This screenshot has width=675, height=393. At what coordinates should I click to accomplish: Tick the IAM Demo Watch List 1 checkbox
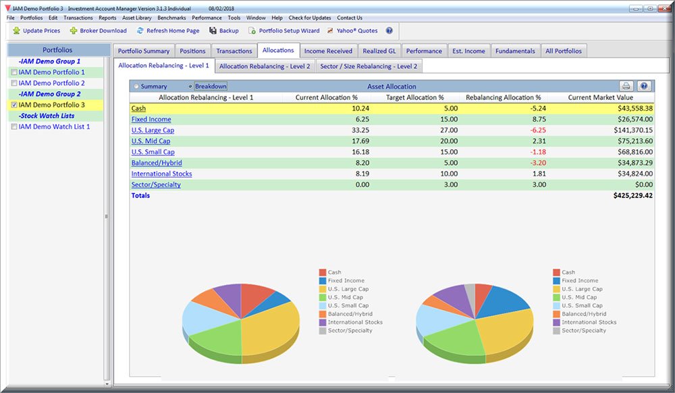point(14,127)
